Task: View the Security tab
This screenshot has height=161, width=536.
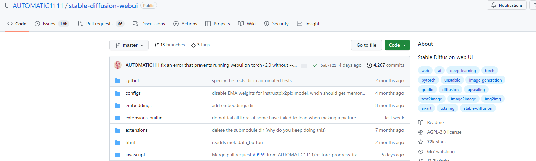Action: 276,24
